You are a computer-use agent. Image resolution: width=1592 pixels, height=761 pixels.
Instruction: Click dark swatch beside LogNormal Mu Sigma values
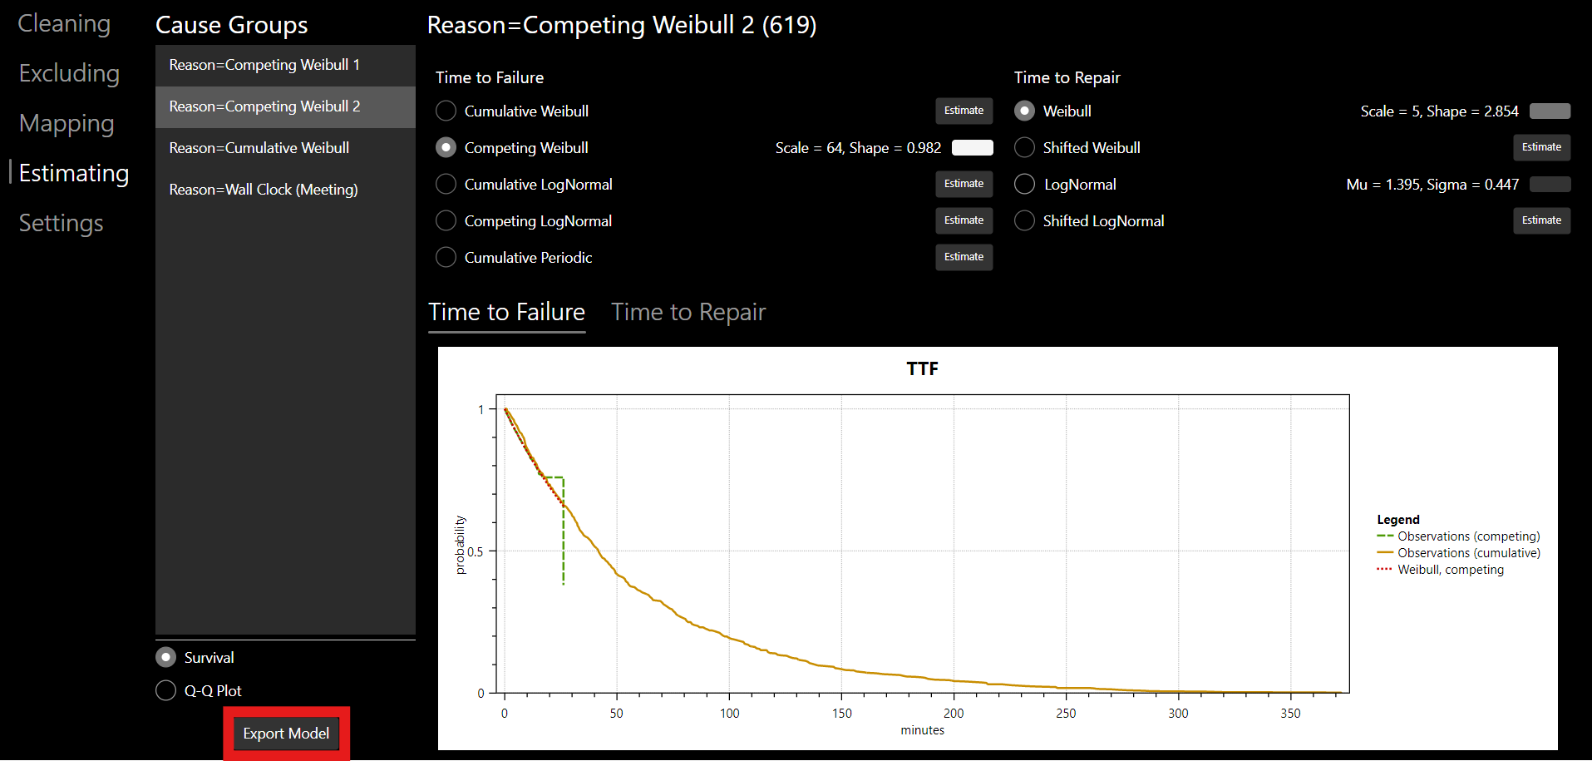click(x=1550, y=184)
